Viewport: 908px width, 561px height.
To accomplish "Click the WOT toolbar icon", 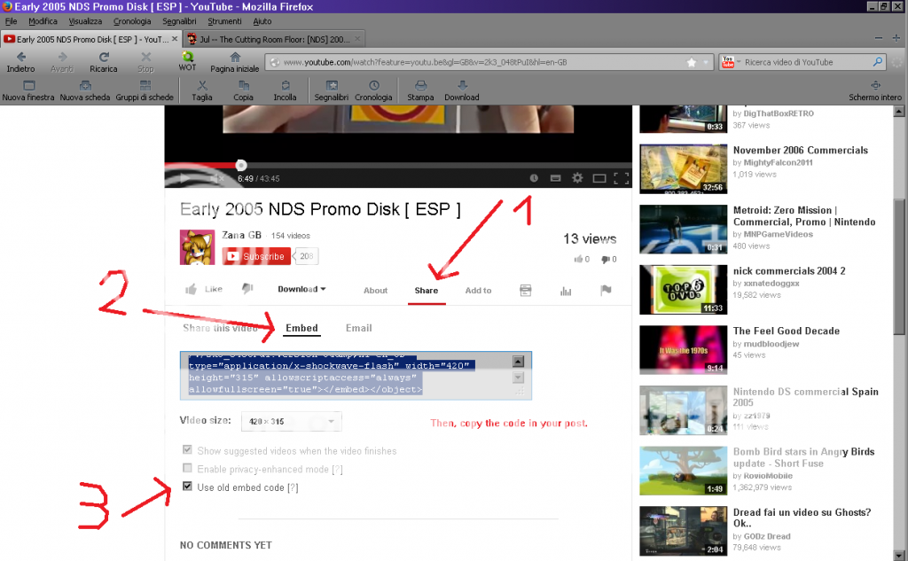I will (187, 58).
